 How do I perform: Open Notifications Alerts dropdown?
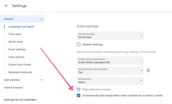110,80
